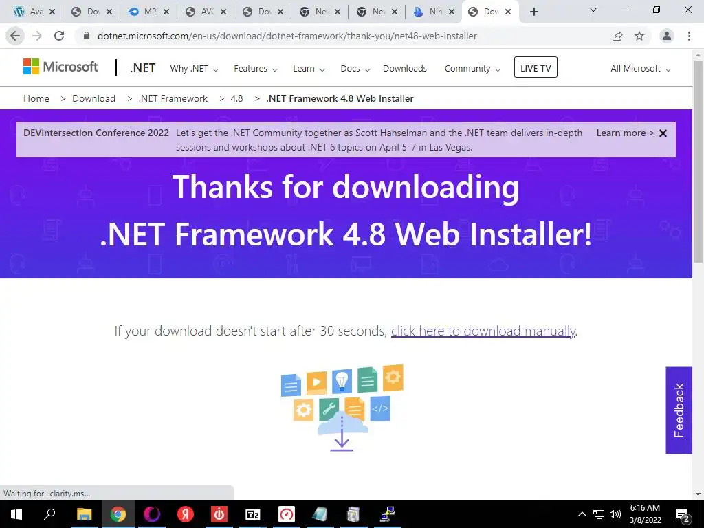704x528 pixels.
Task: Click the .NET brand link
Action: [x=143, y=68]
